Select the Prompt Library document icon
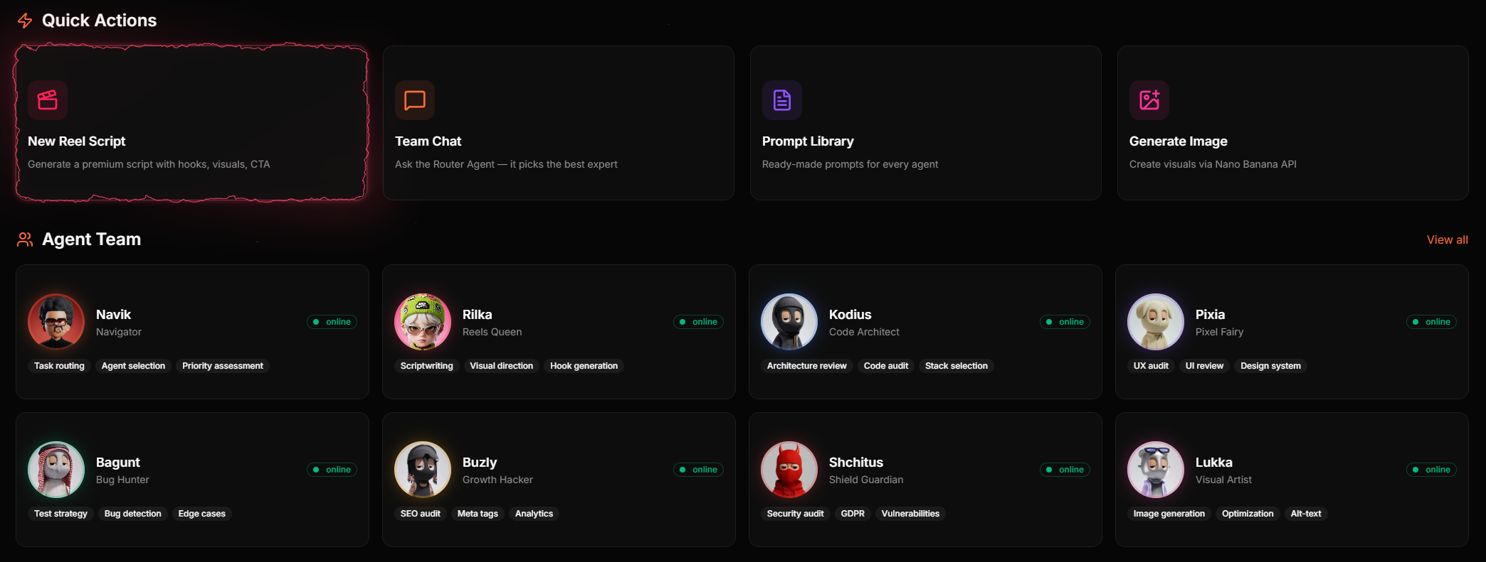Image resolution: width=1486 pixels, height=562 pixels. [x=781, y=100]
